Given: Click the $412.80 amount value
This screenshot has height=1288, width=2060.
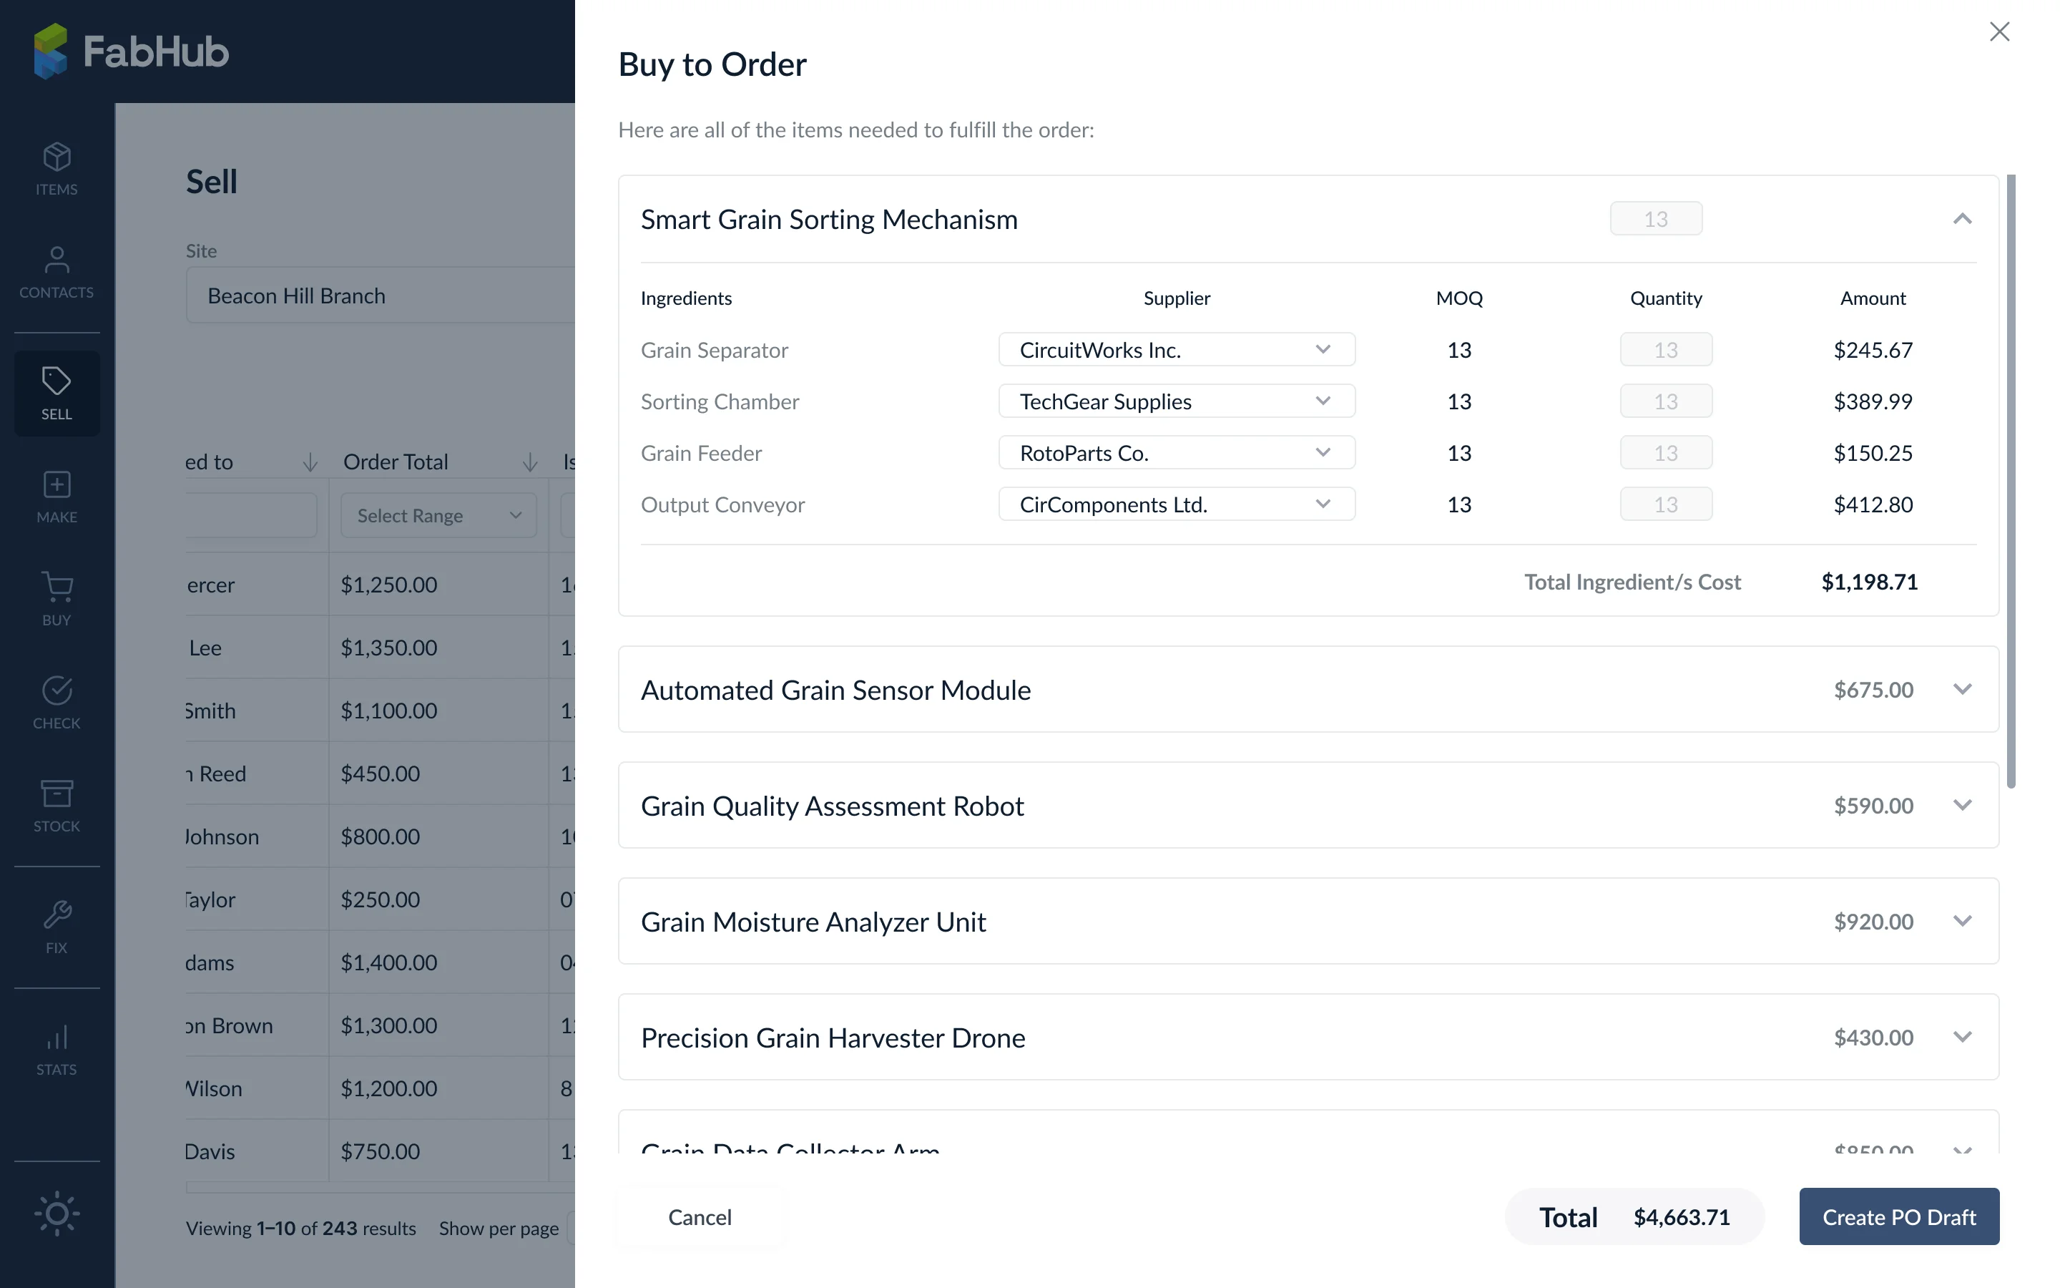Looking at the screenshot, I should (x=1873, y=504).
